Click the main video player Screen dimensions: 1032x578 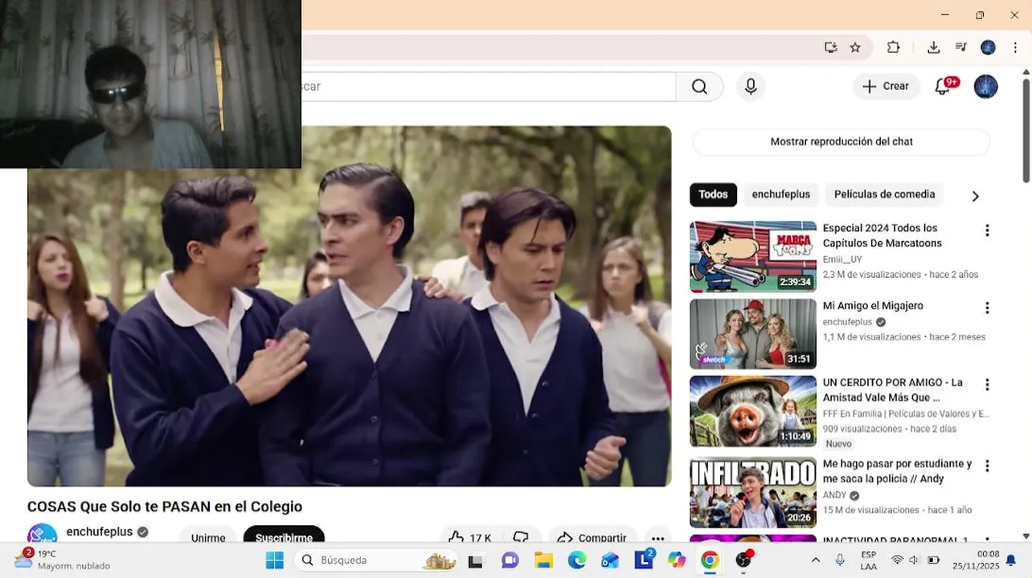[x=349, y=306]
